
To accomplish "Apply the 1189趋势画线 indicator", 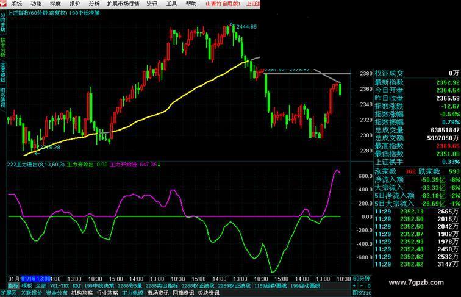I will pos(271,286).
